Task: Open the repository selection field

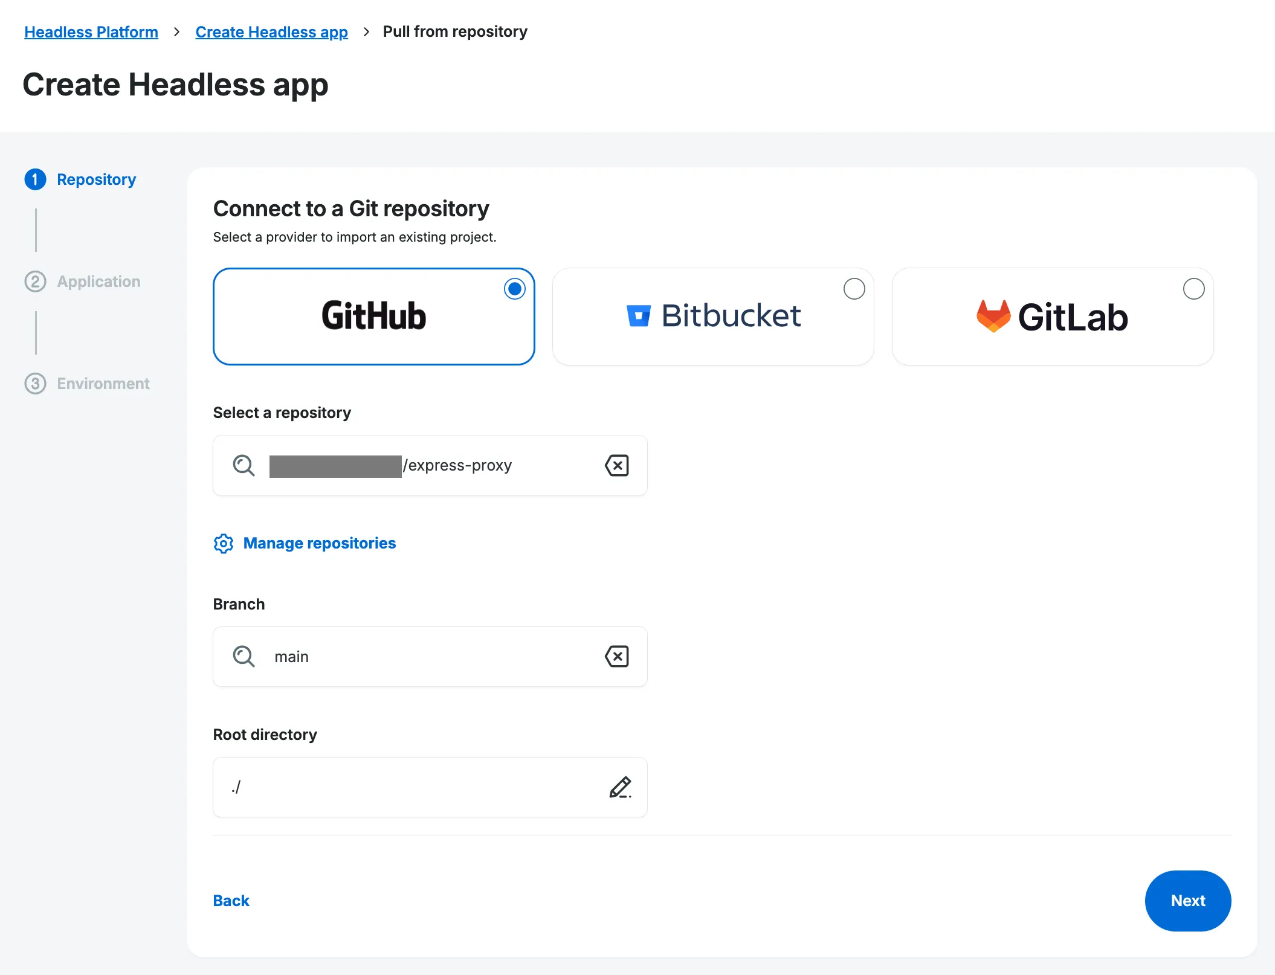Action: point(430,465)
